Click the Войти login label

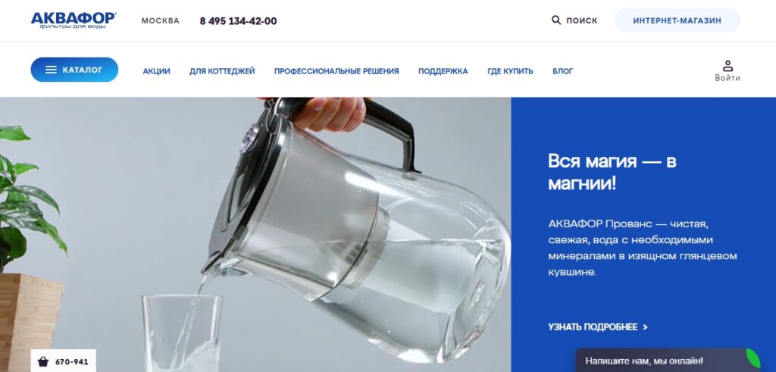click(727, 78)
